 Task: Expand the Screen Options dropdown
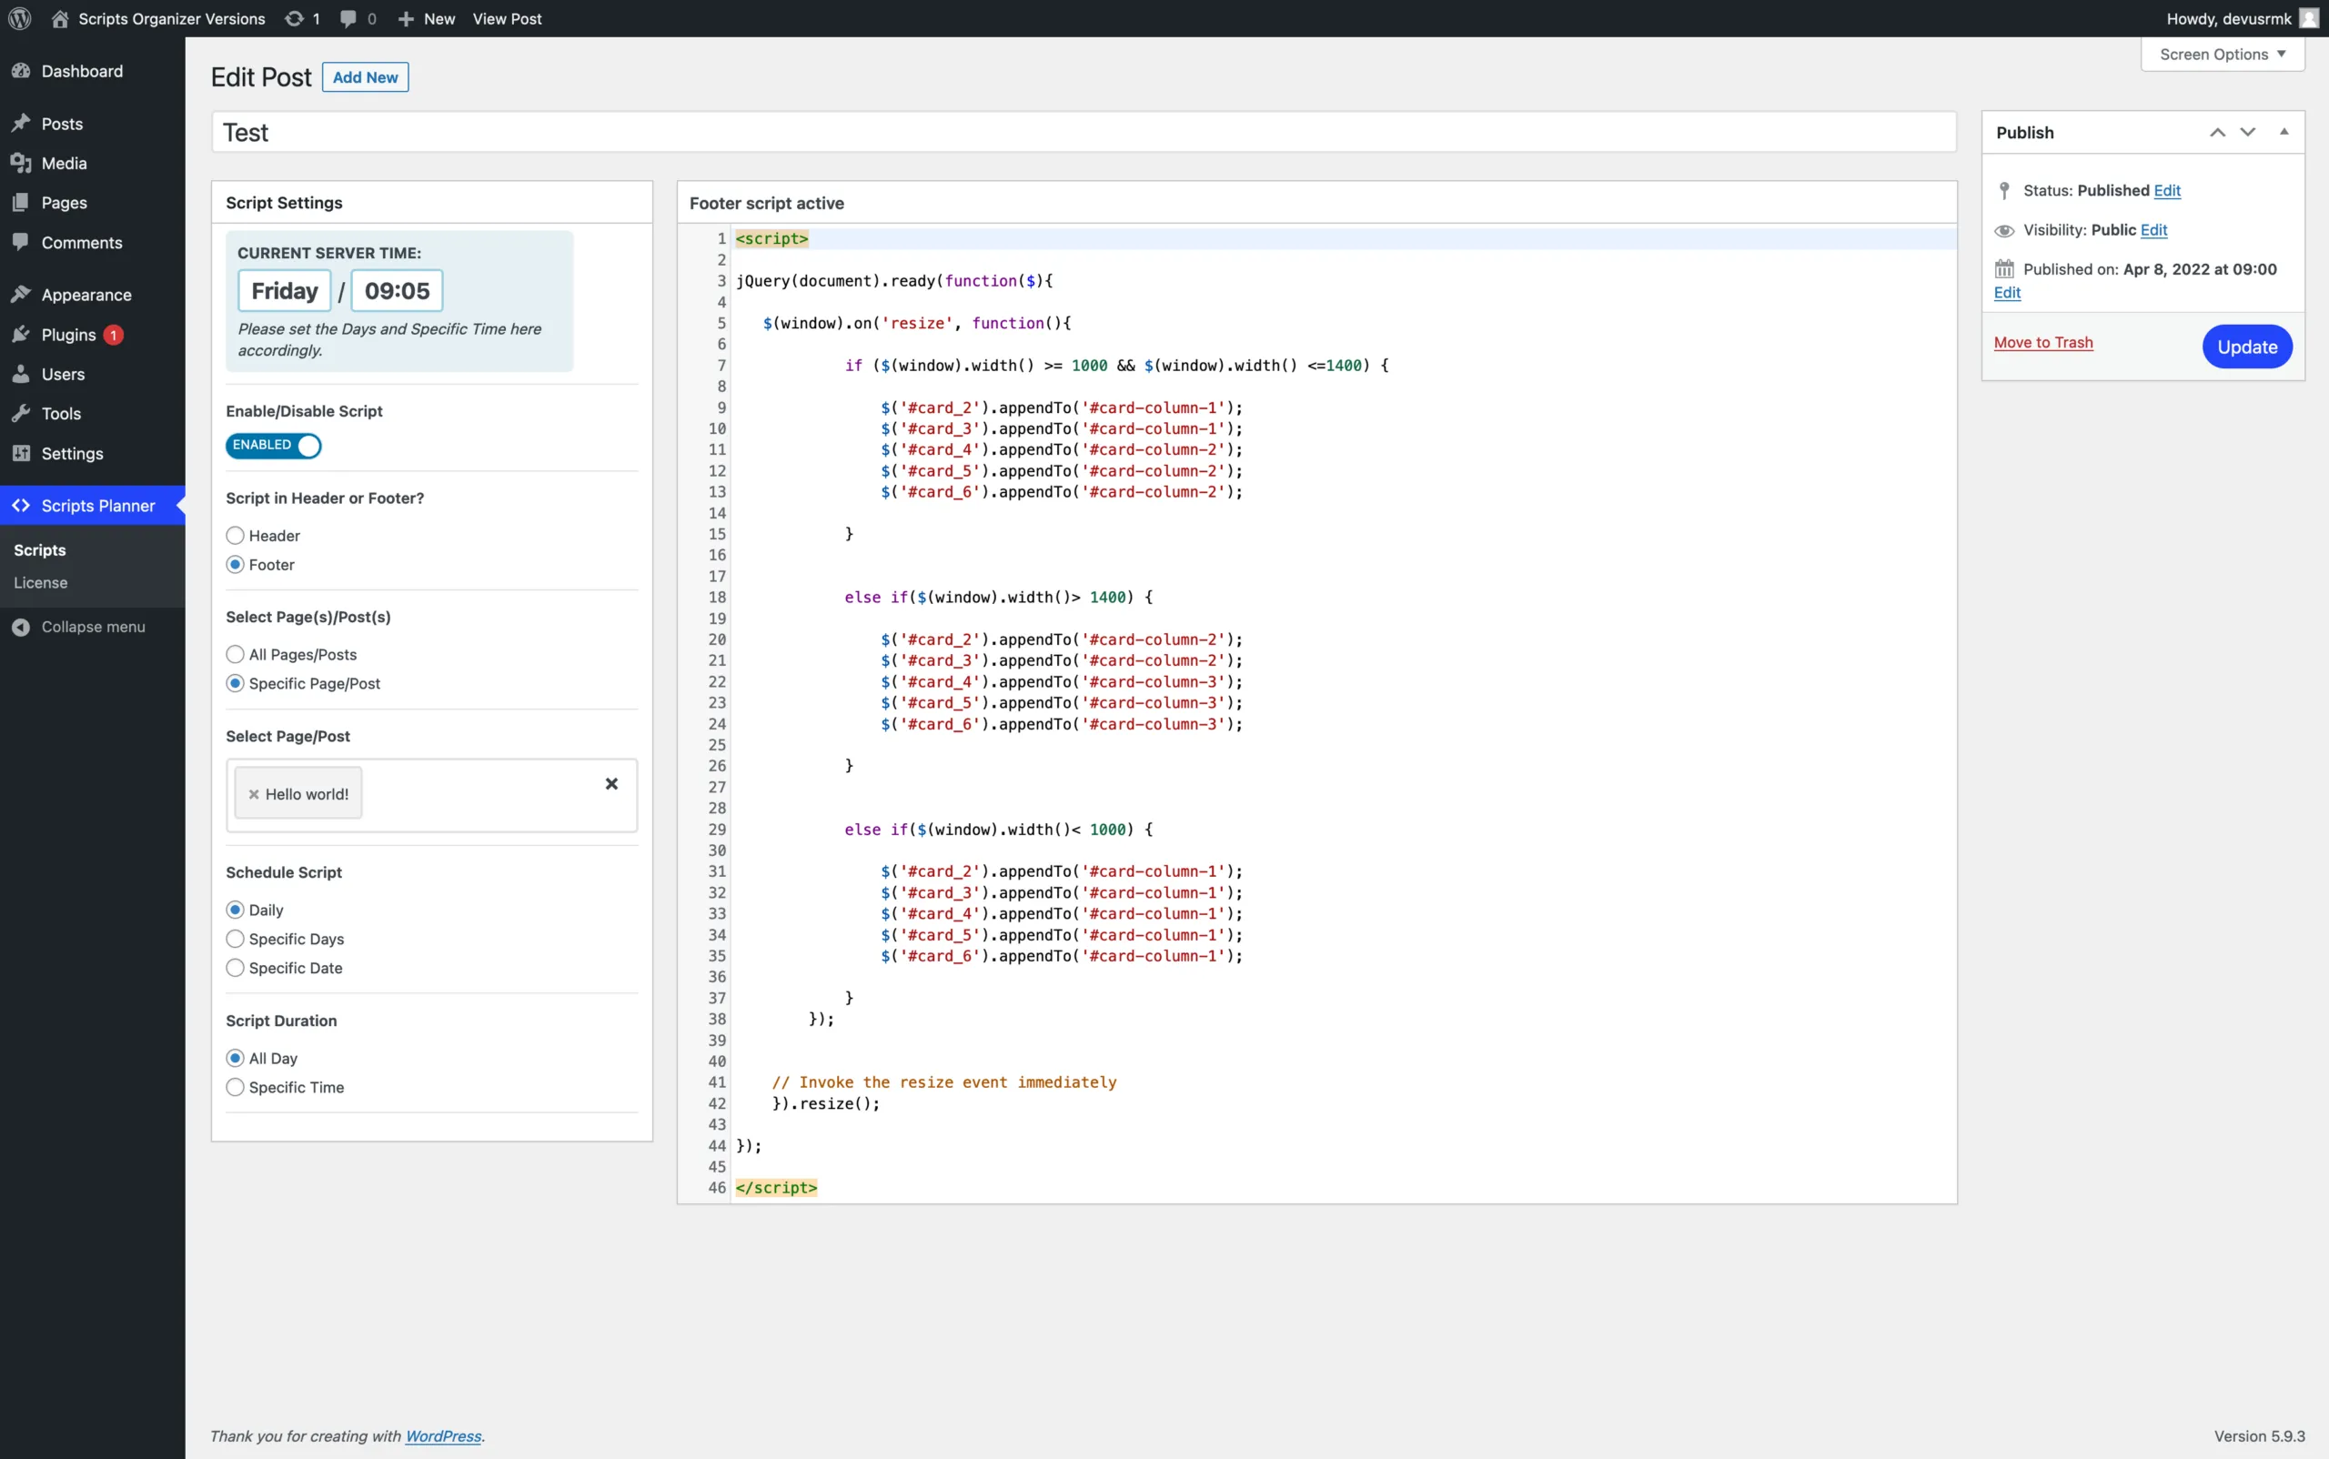point(2222,54)
